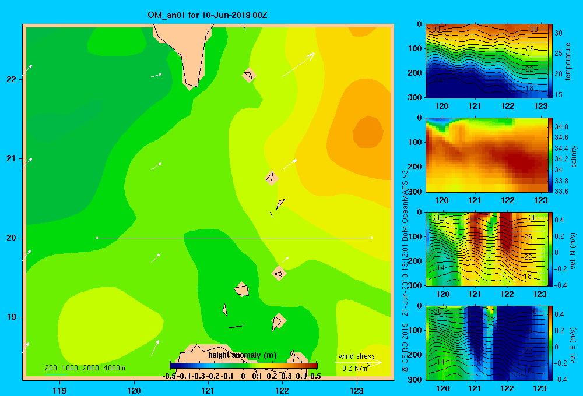The width and height of the screenshot is (583, 396).
Task: Click the wind arrow near 21N 122E
Action: point(289,165)
